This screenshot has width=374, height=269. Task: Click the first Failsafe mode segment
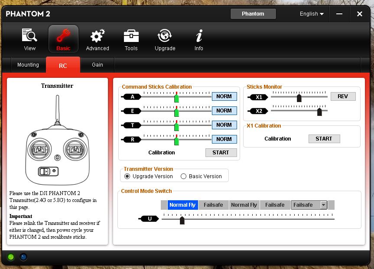click(x=213, y=205)
